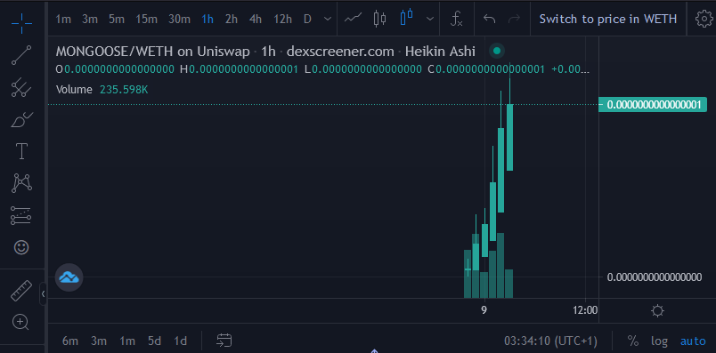The image size is (716, 353).
Task: Expand more chart style options
Action: pyautogui.click(x=430, y=19)
